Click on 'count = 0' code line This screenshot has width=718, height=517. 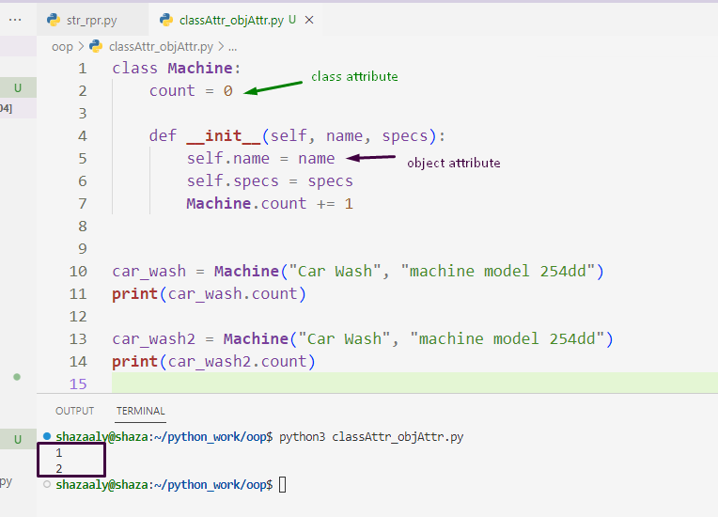click(x=191, y=90)
